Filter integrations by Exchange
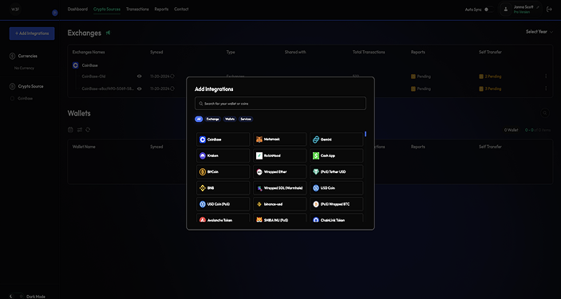This screenshot has height=299, width=561. 212,119
